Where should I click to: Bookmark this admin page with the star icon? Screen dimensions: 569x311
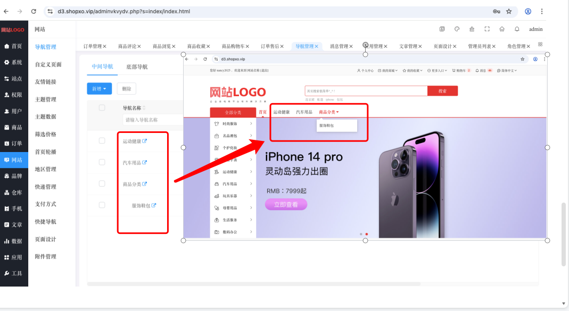(x=509, y=11)
